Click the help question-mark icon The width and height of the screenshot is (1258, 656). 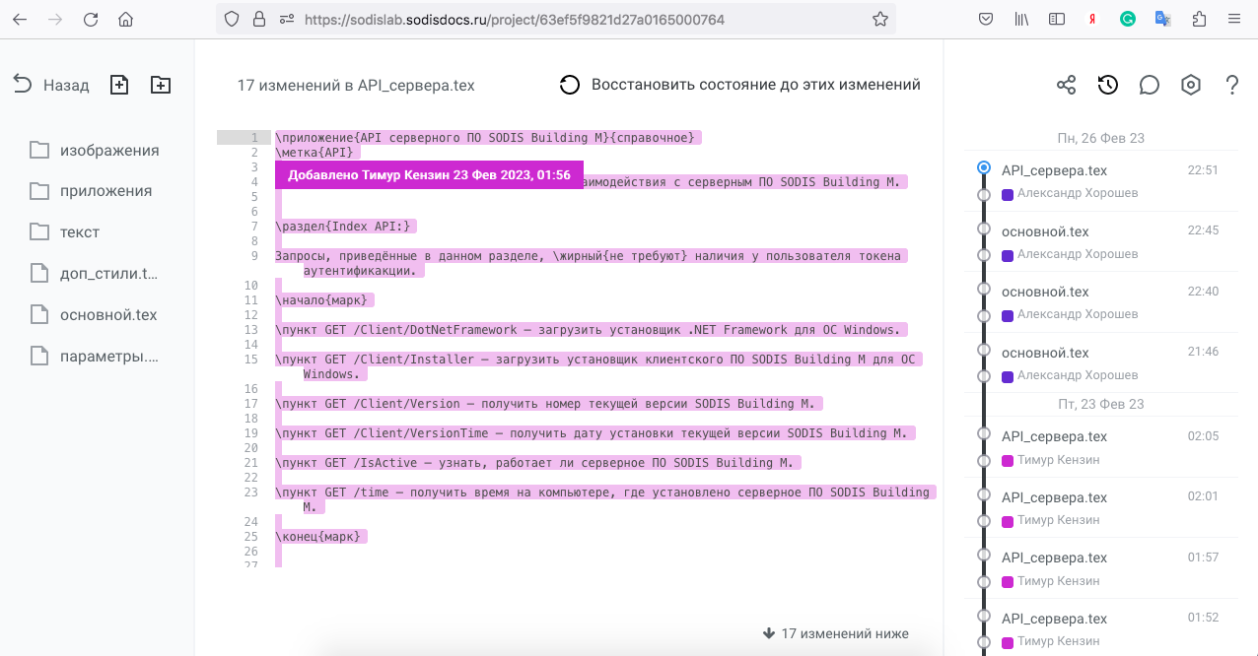1231,85
